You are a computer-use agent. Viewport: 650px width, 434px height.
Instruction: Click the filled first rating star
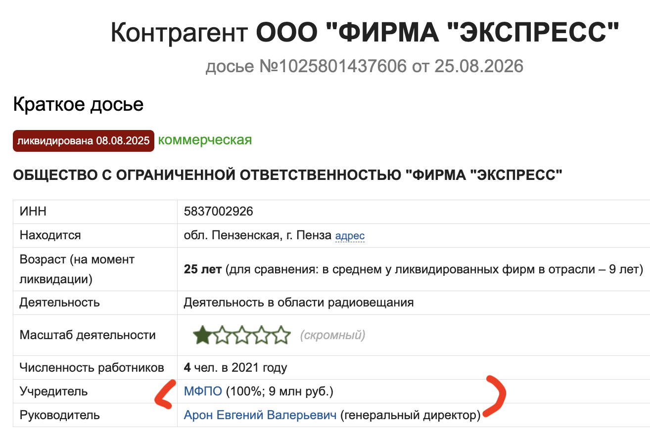click(202, 335)
